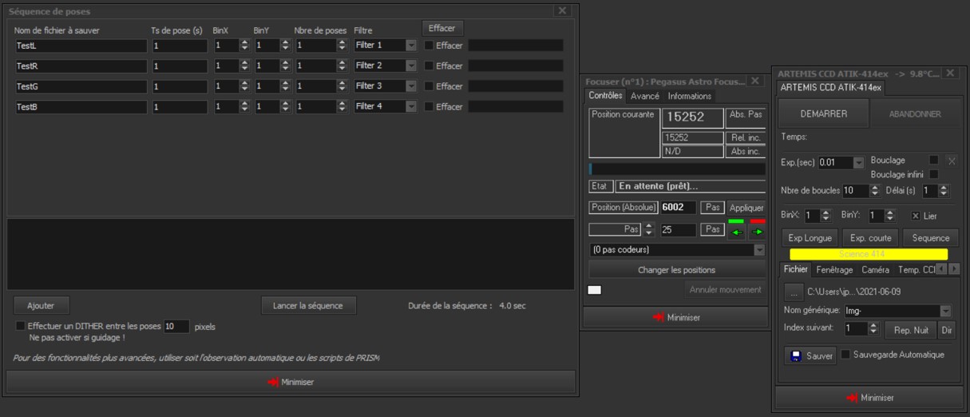Click the TestR file name input field

(81, 66)
